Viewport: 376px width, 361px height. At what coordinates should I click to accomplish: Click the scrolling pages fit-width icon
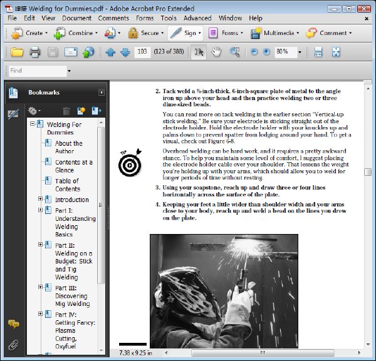coord(318,52)
